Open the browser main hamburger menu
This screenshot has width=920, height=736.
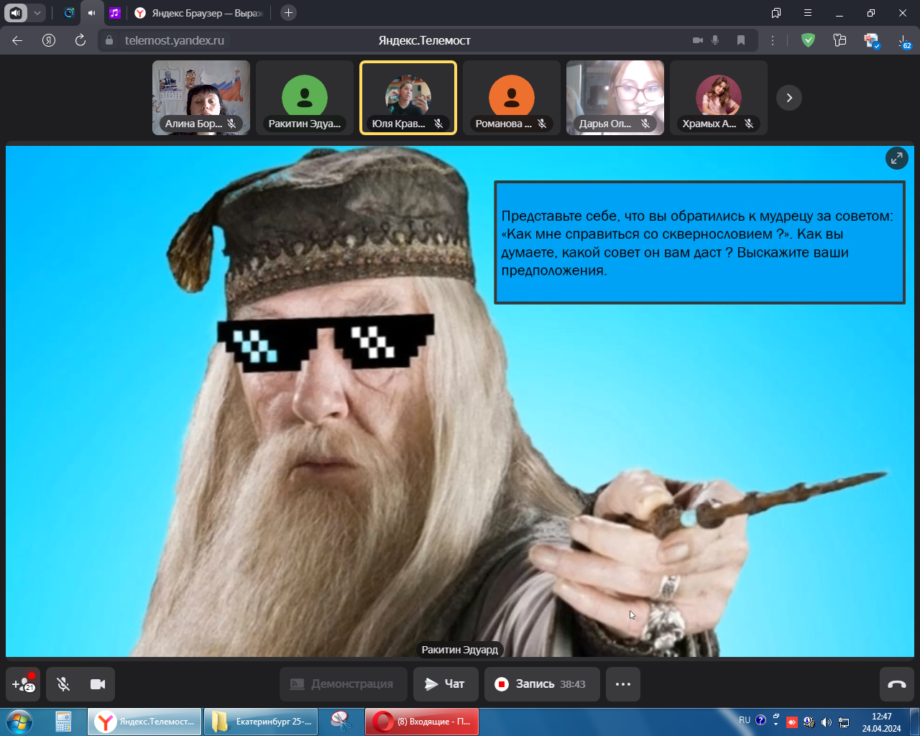(808, 13)
